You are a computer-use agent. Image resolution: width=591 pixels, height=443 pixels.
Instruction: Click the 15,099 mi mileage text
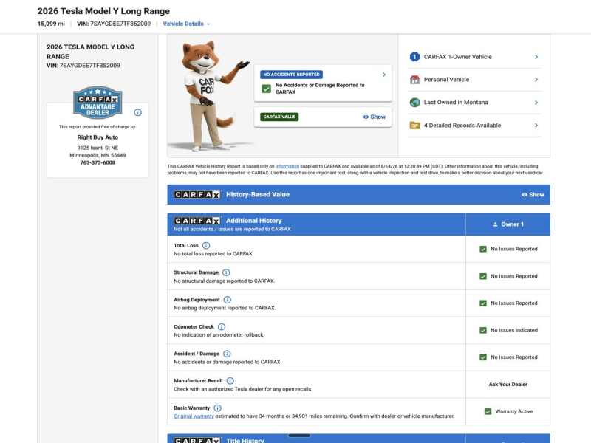tap(51, 24)
